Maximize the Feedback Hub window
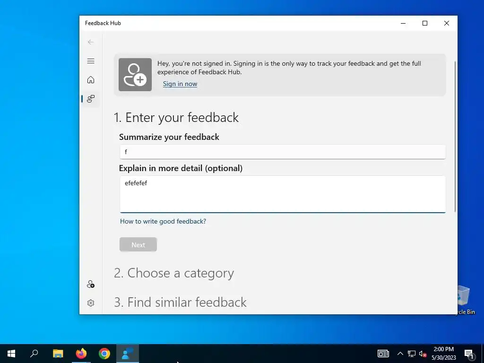Viewport: 484px width, 363px height. click(425, 23)
